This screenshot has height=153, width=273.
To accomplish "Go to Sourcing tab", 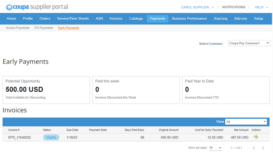I will (220, 18).
